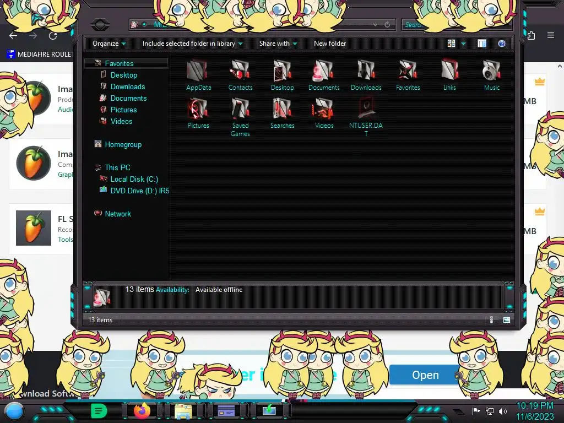Open Explorer help
This screenshot has height=423, width=564.
pyautogui.click(x=502, y=44)
